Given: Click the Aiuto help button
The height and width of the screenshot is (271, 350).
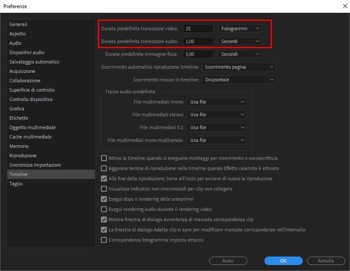Looking at the screenshot, I should tap(228, 261).
